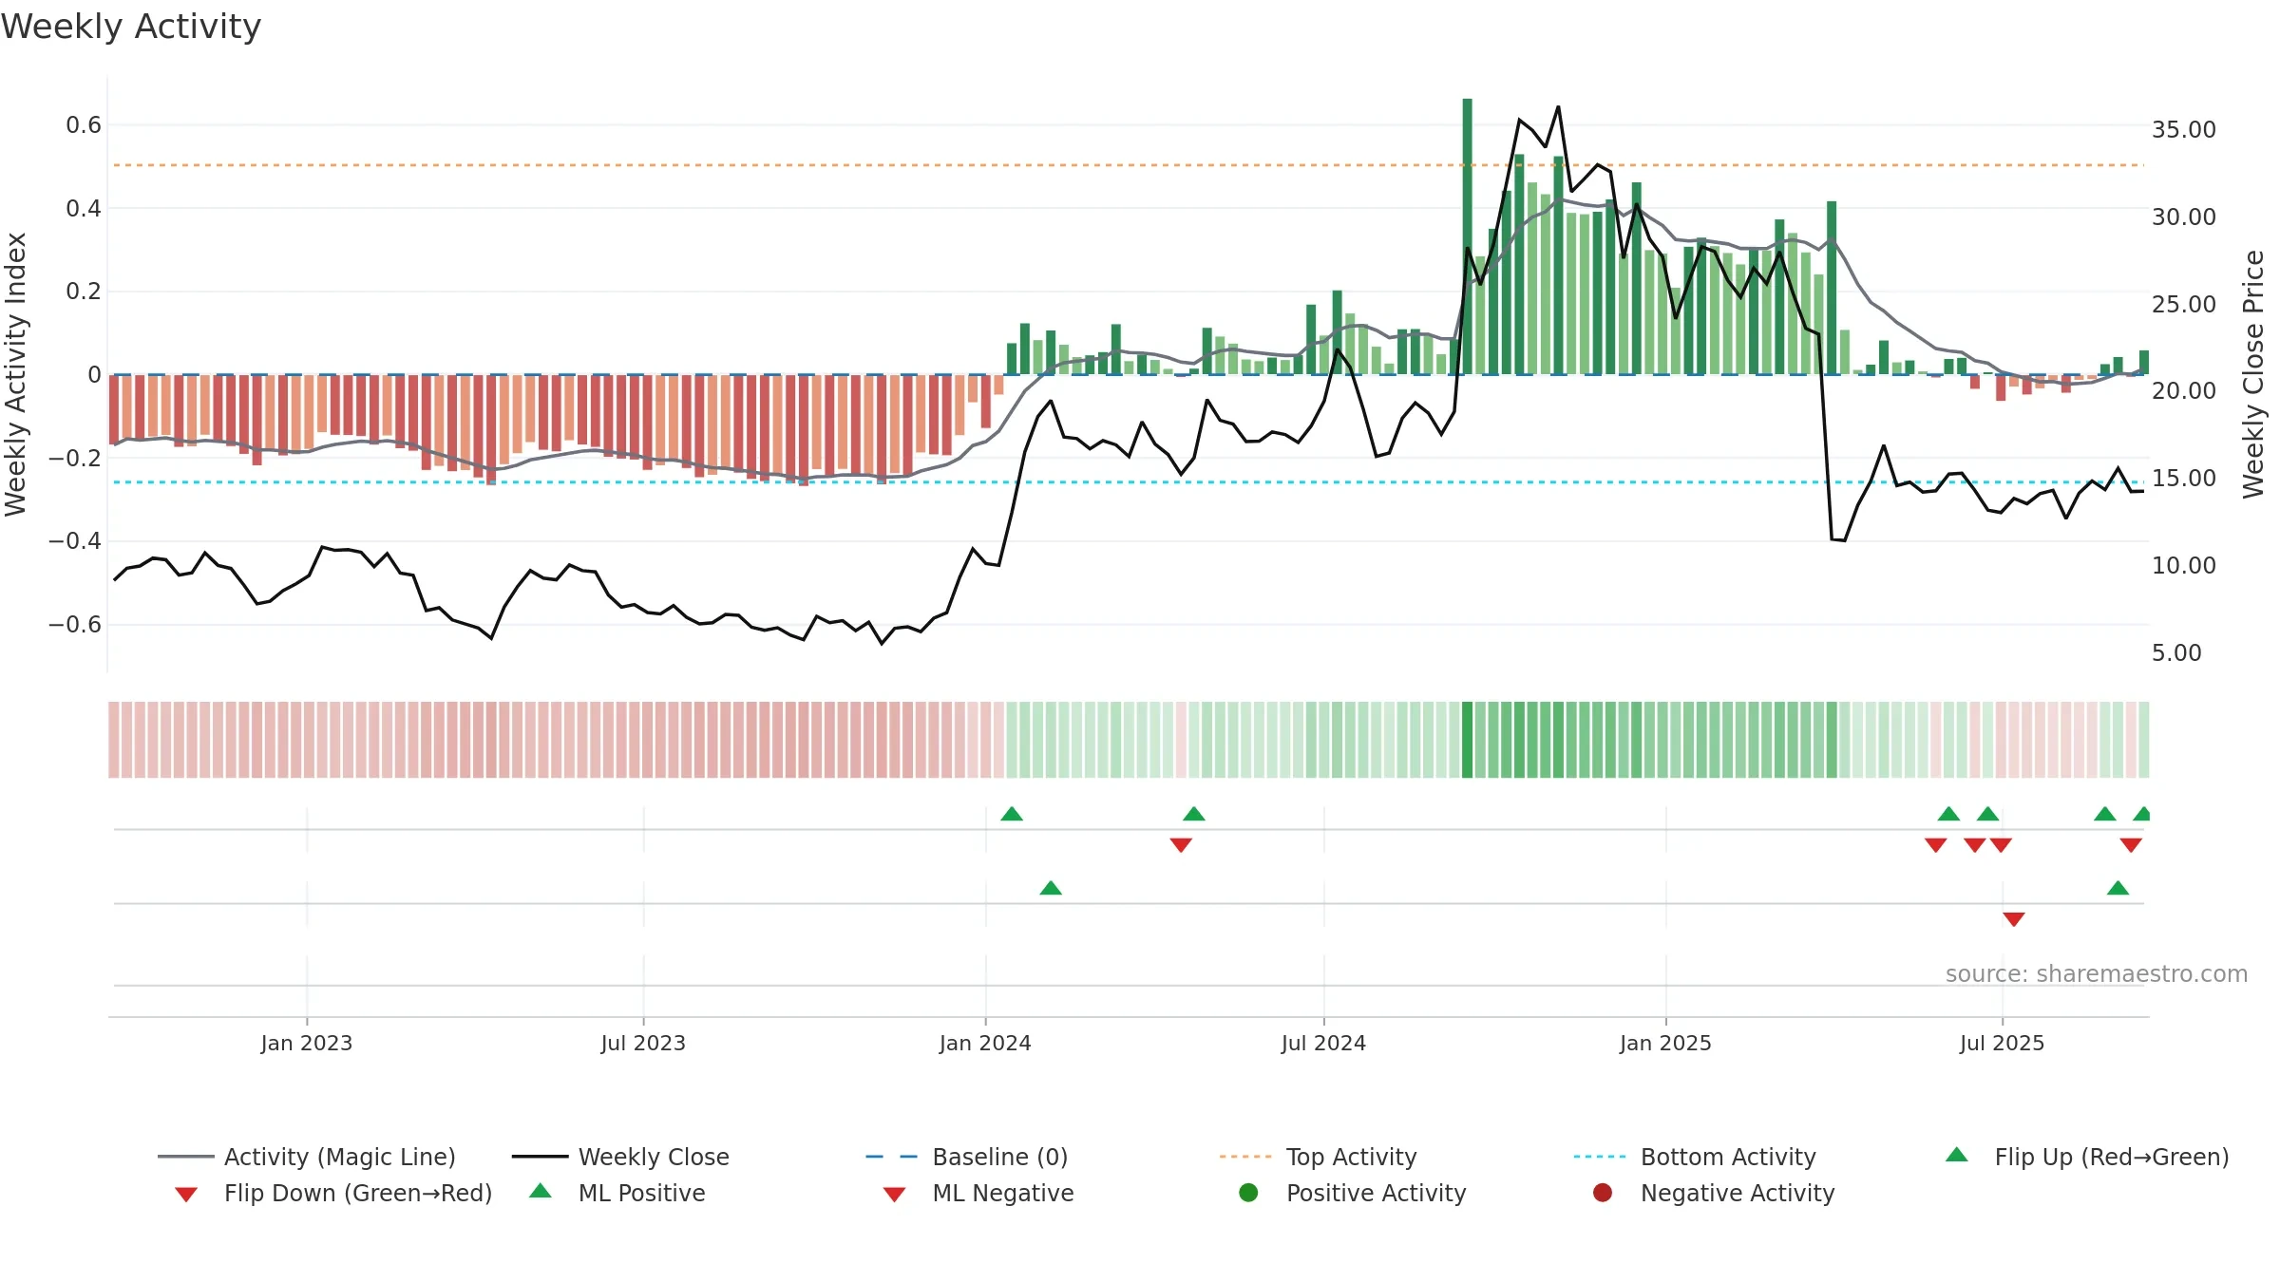The width and height of the screenshot is (2280, 1282).
Task: Click the −0.2 left-axis tick label
Action: (x=75, y=458)
